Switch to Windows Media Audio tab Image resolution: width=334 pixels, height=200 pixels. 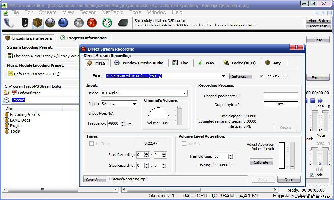(x=139, y=63)
